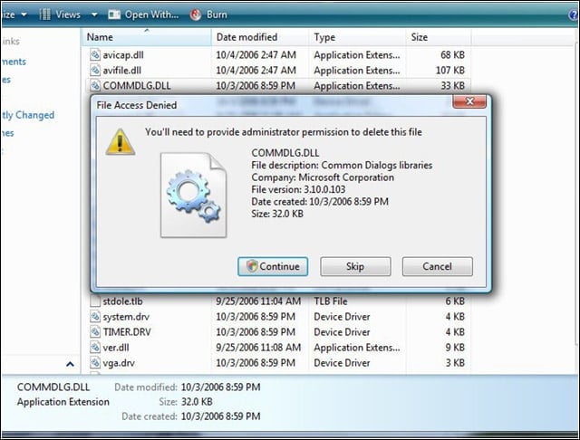Select the ver.dll file icon

tap(95, 348)
